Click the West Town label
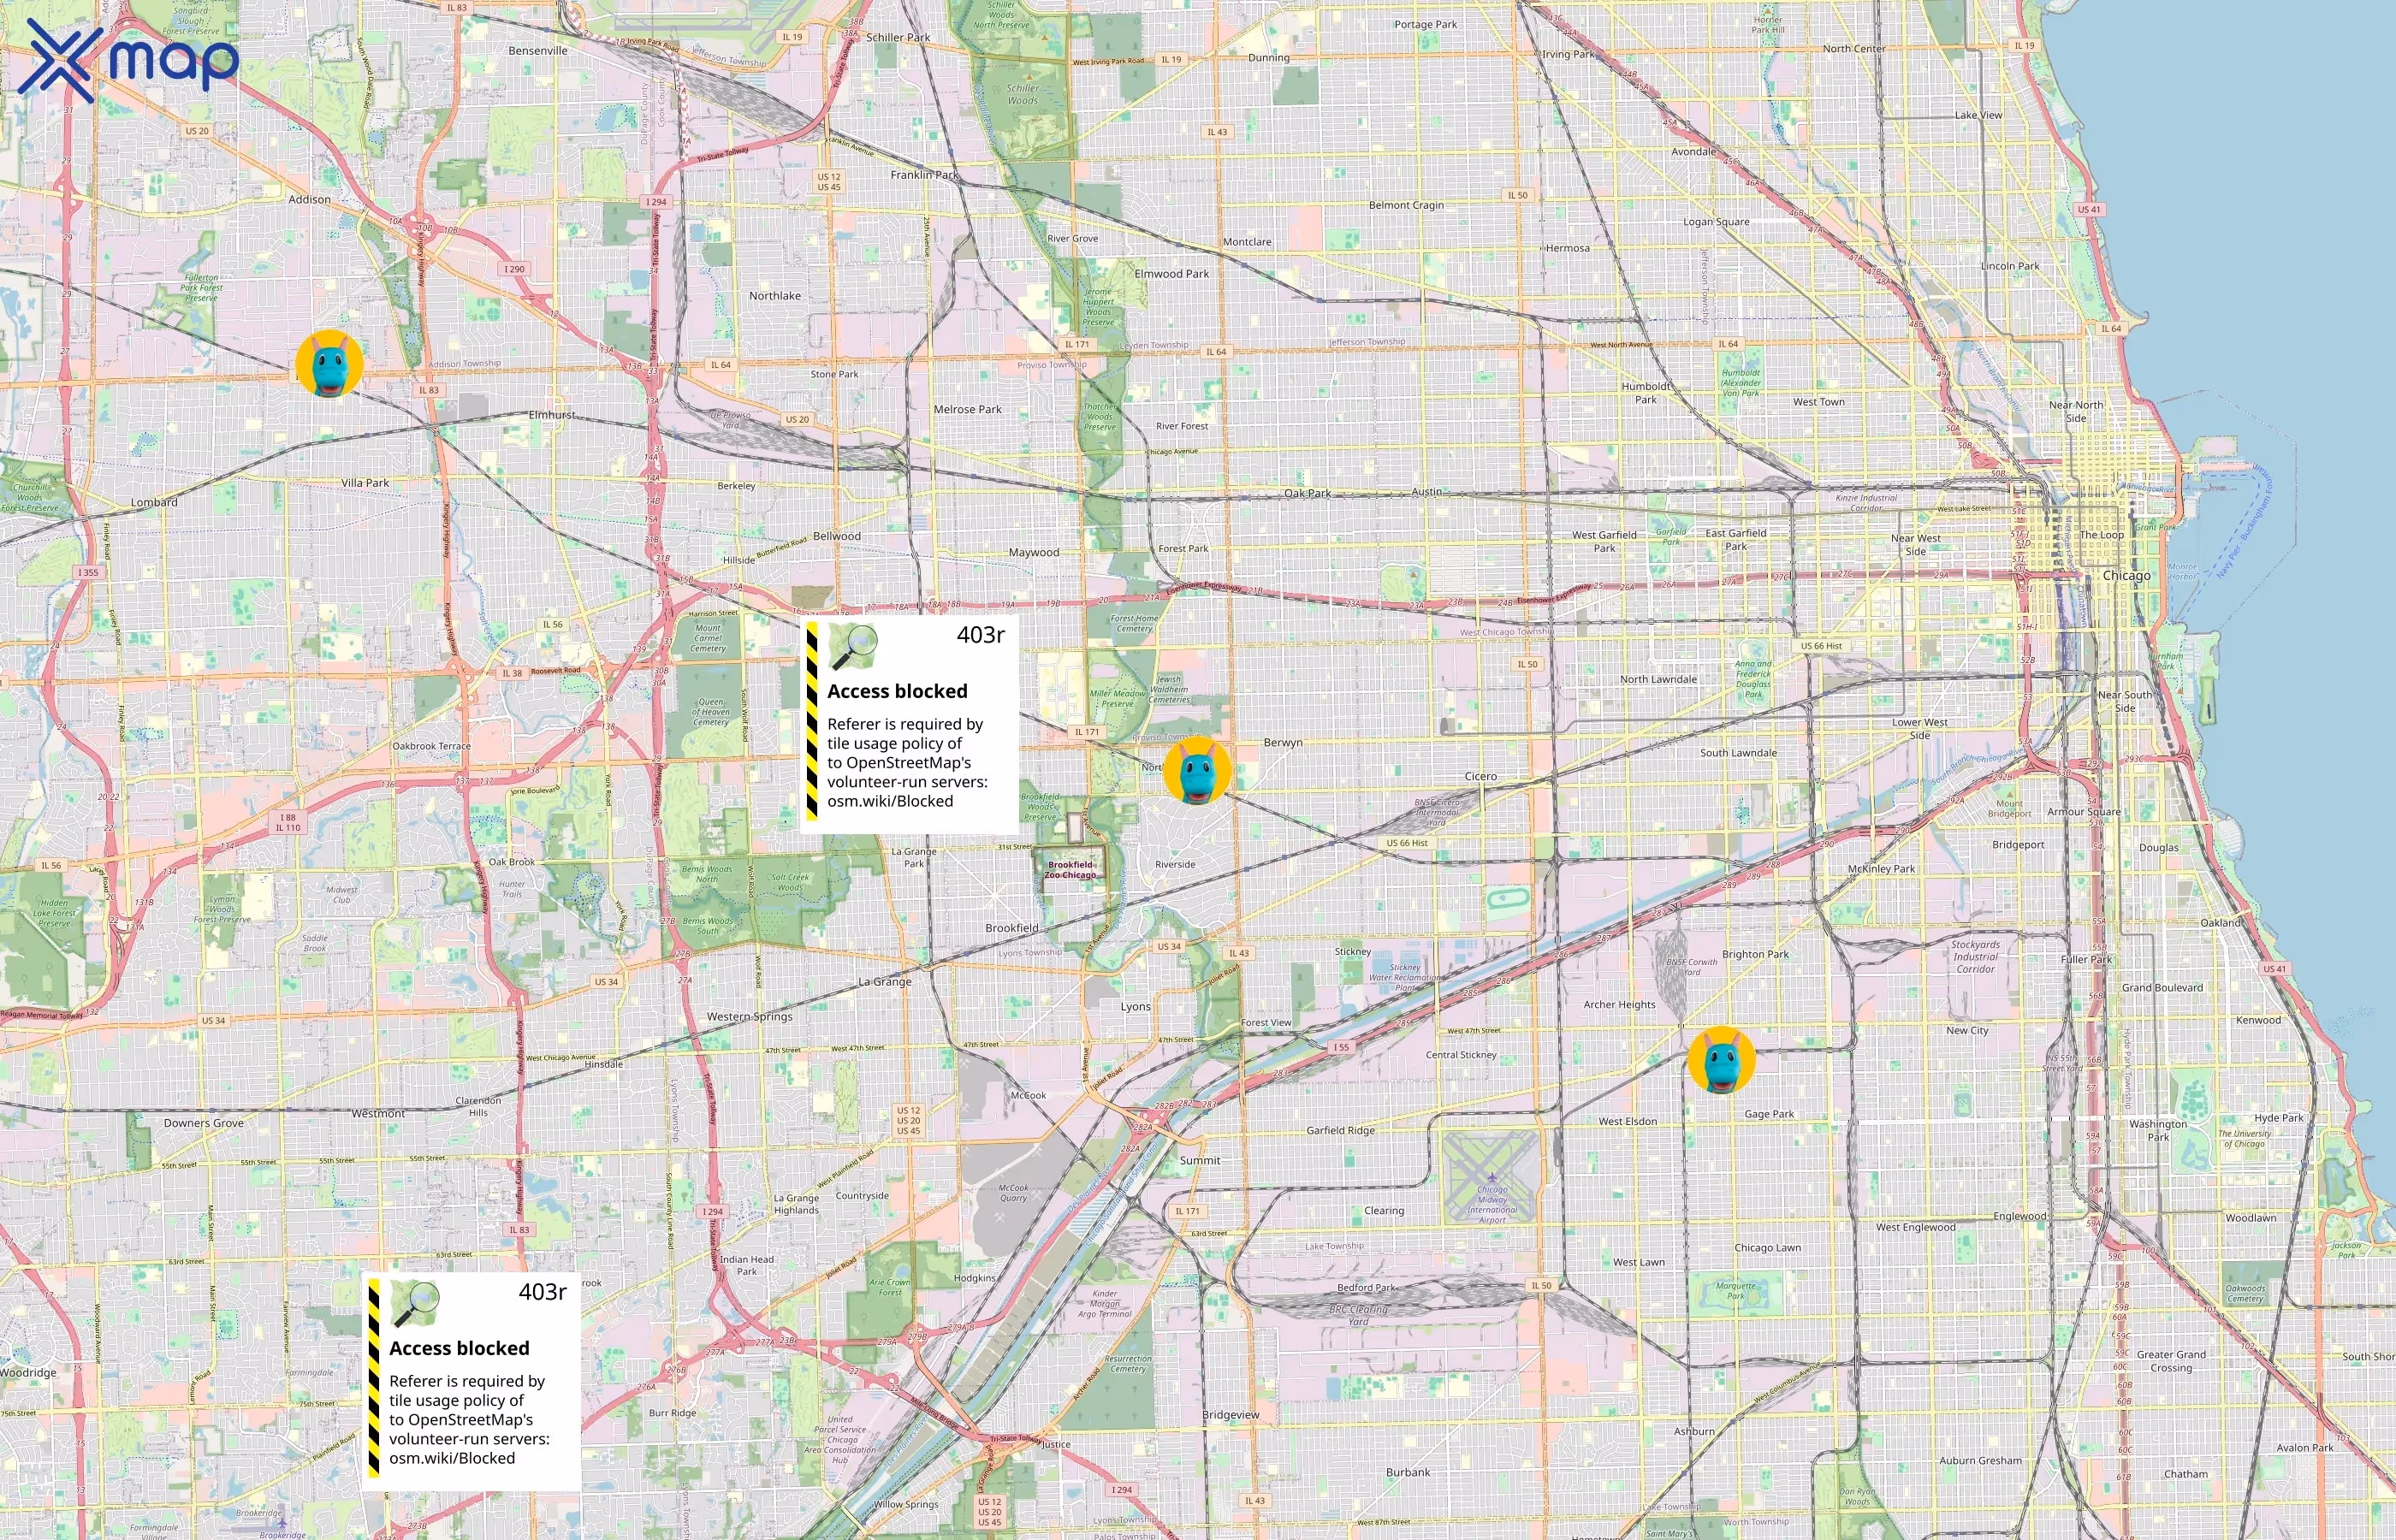Image resolution: width=2396 pixels, height=1540 pixels. [1819, 402]
